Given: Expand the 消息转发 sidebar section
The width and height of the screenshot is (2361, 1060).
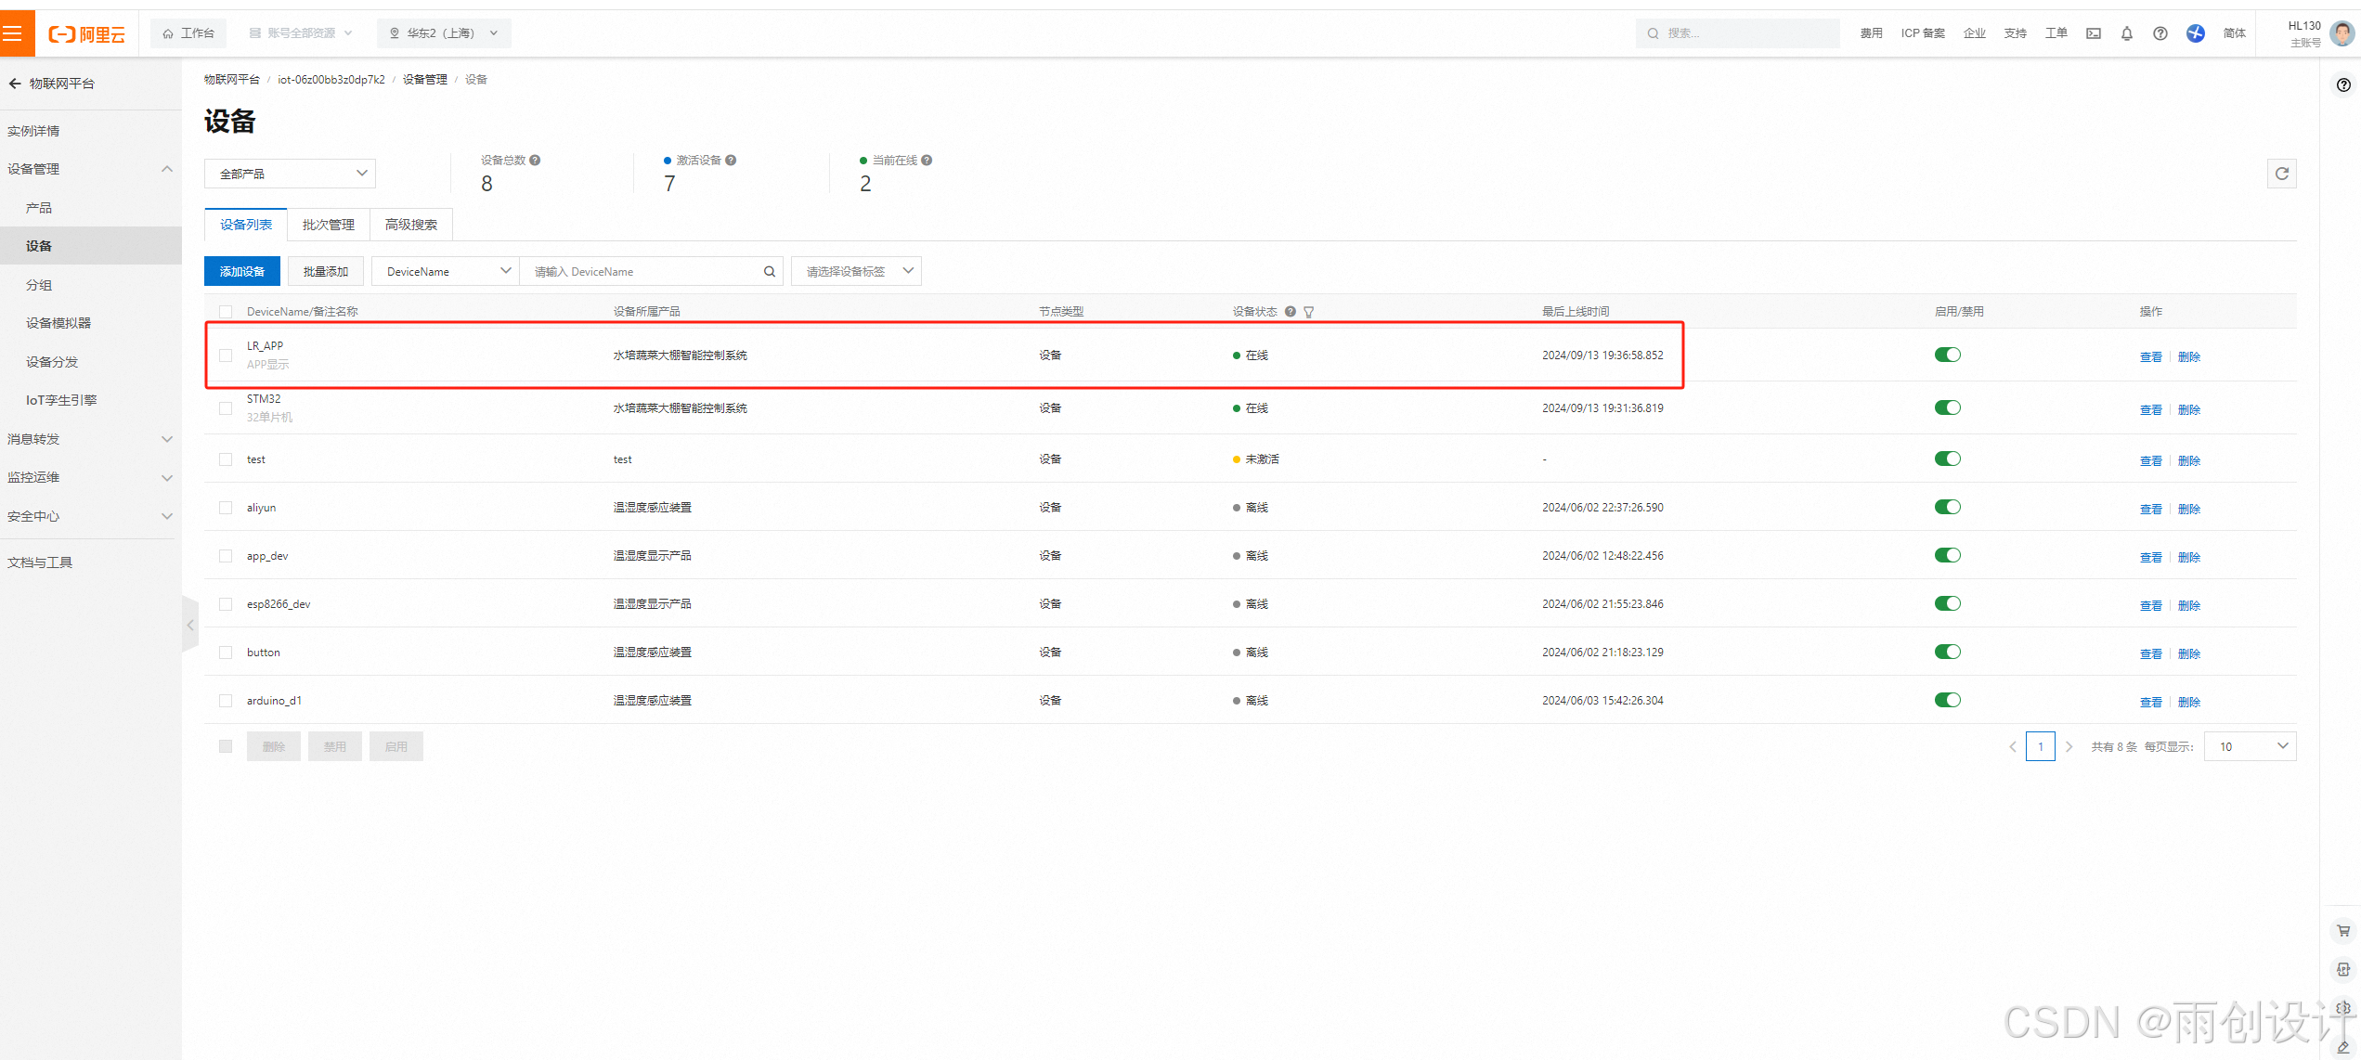Looking at the screenshot, I should coord(89,439).
